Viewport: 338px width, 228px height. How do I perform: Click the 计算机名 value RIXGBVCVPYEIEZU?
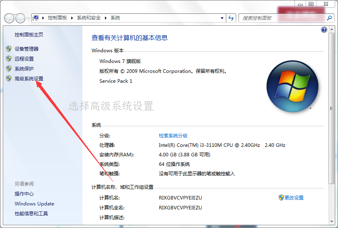pyautogui.click(x=180, y=198)
